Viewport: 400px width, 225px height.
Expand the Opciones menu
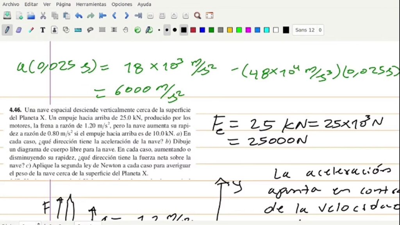121,4
